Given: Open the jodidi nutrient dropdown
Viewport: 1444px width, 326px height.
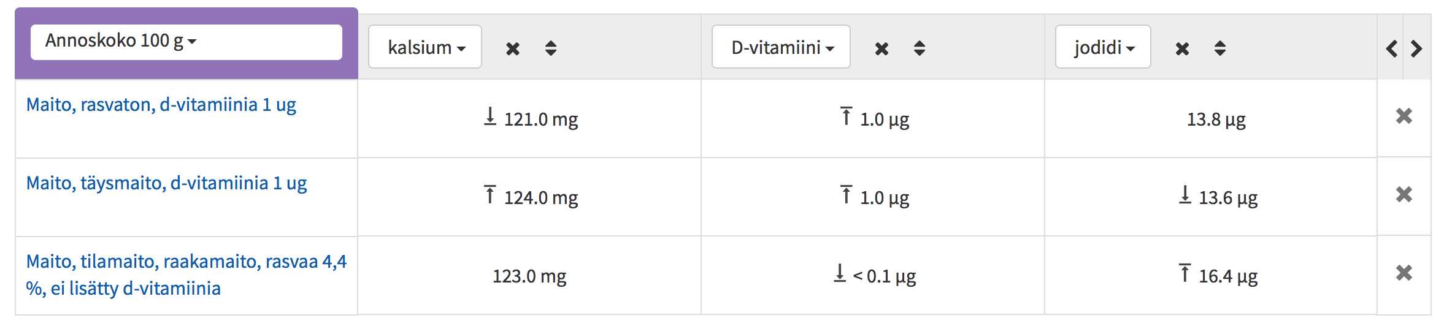Looking at the screenshot, I should pos(1103,47).
